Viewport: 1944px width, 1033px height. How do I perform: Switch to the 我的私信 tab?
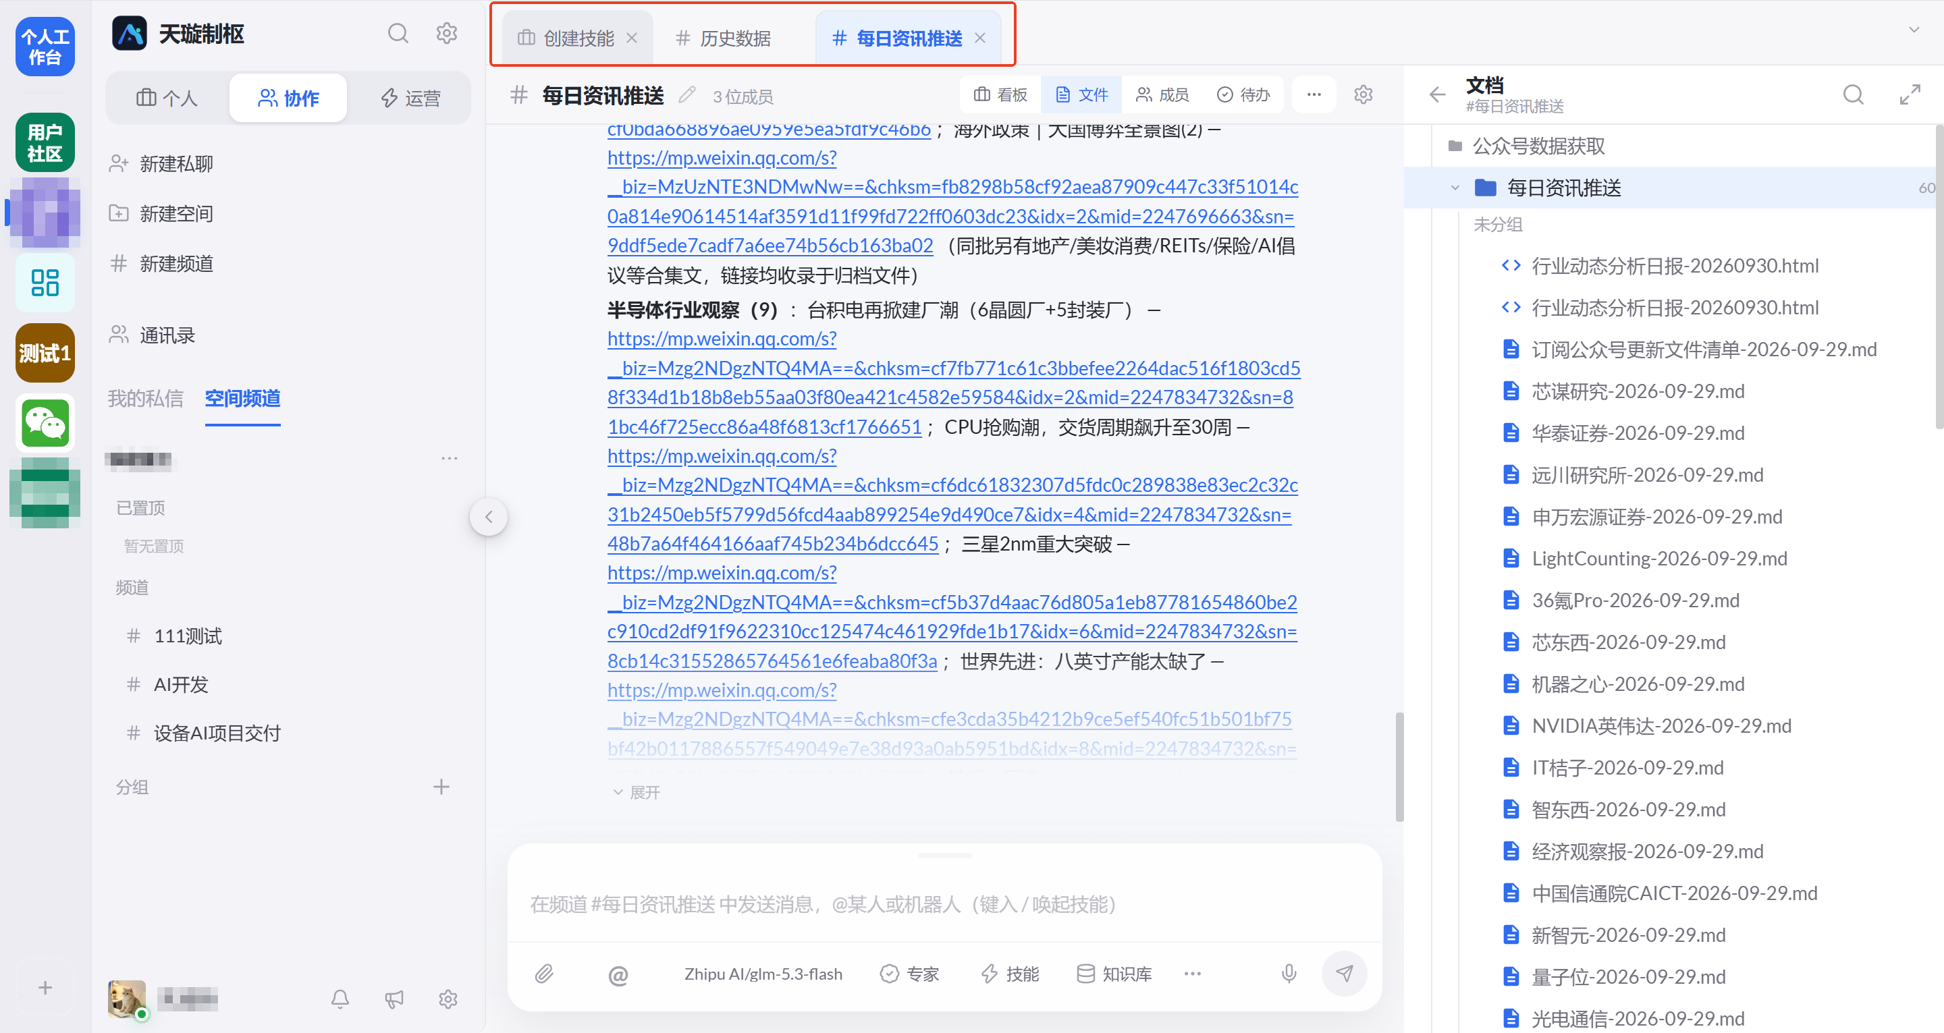pos(146,397)
